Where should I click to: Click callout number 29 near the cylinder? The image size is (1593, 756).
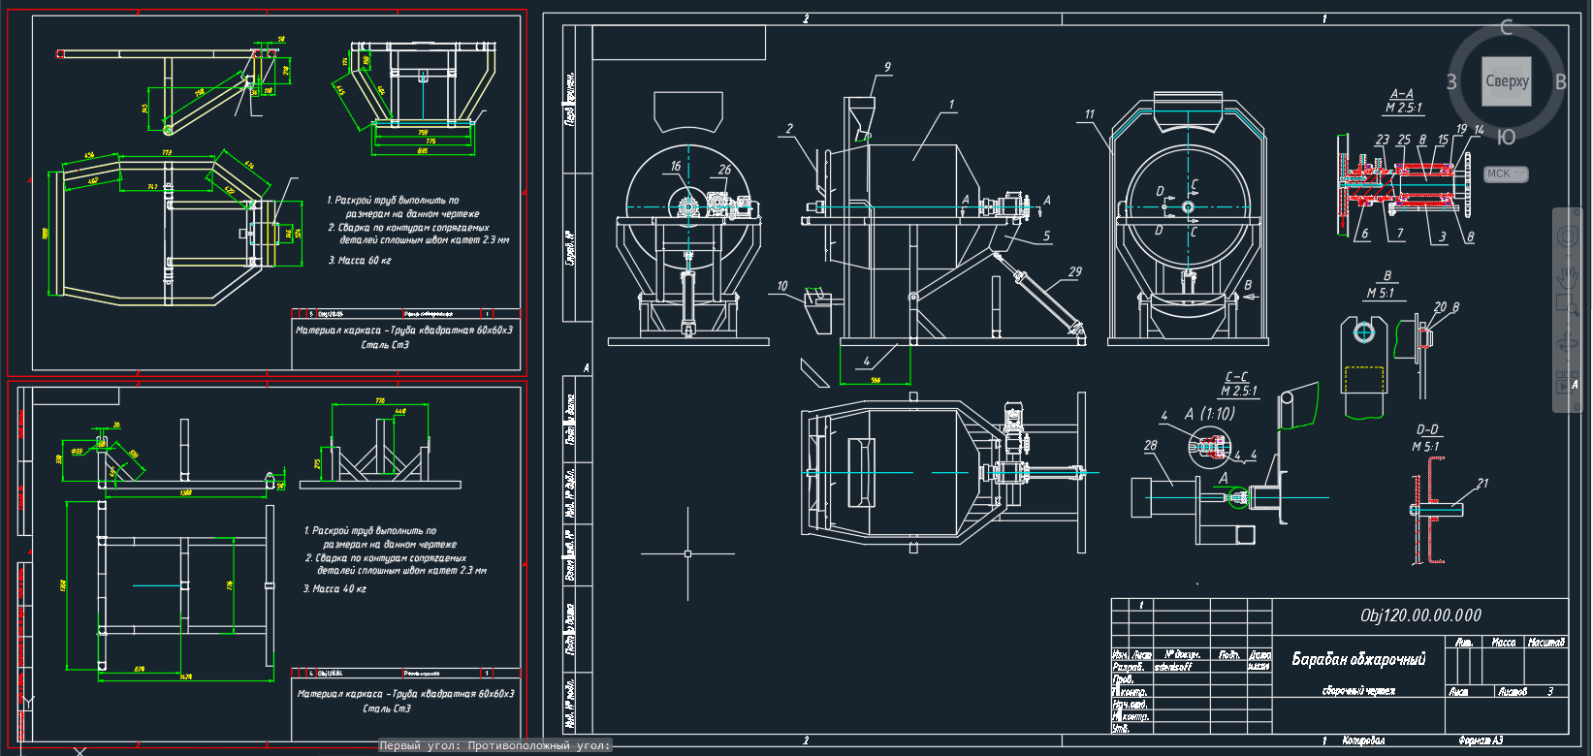pyautogui.click(x=1074, y=271)
